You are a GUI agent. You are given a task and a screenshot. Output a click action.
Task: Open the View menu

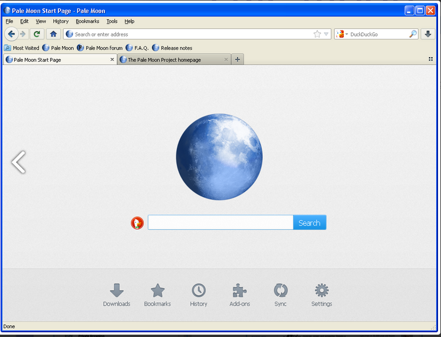coord(41,21)
